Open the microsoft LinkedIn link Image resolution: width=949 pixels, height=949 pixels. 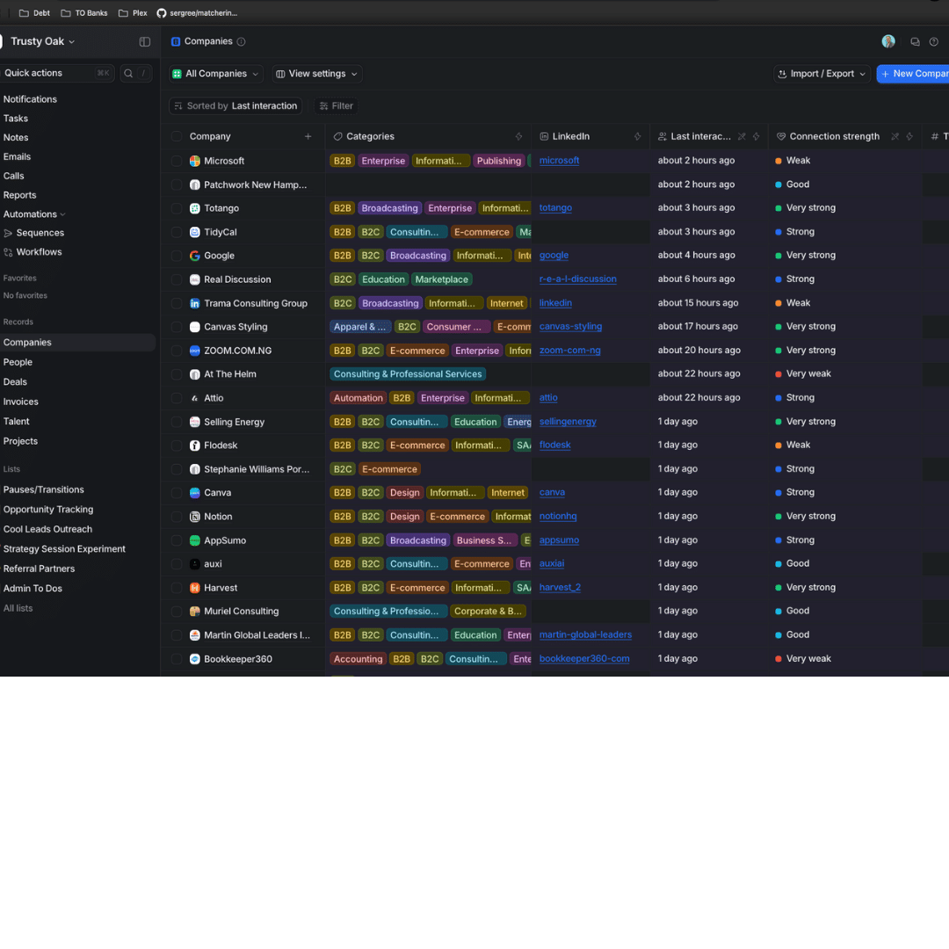559,161
